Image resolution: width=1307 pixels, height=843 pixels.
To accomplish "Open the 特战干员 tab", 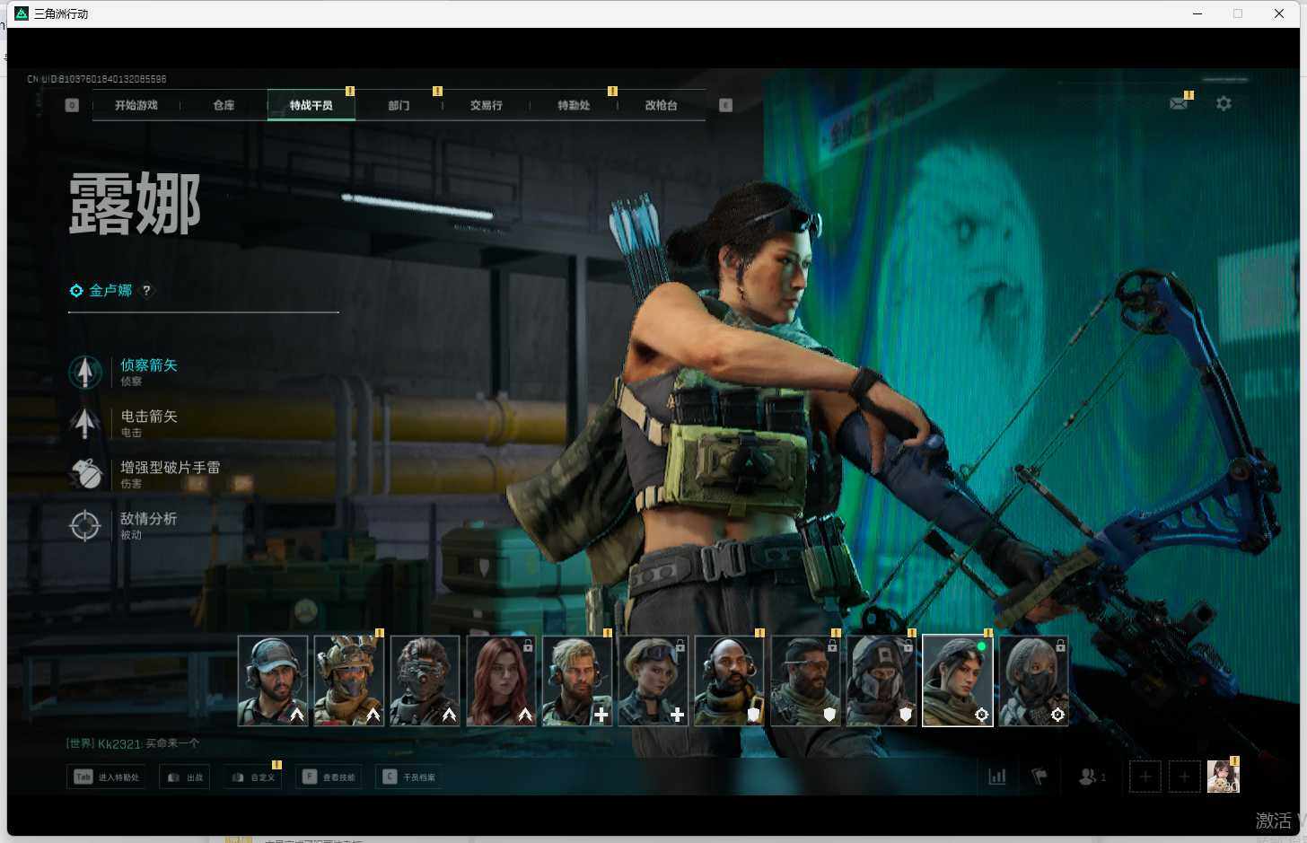I will [x=311, y=105].
